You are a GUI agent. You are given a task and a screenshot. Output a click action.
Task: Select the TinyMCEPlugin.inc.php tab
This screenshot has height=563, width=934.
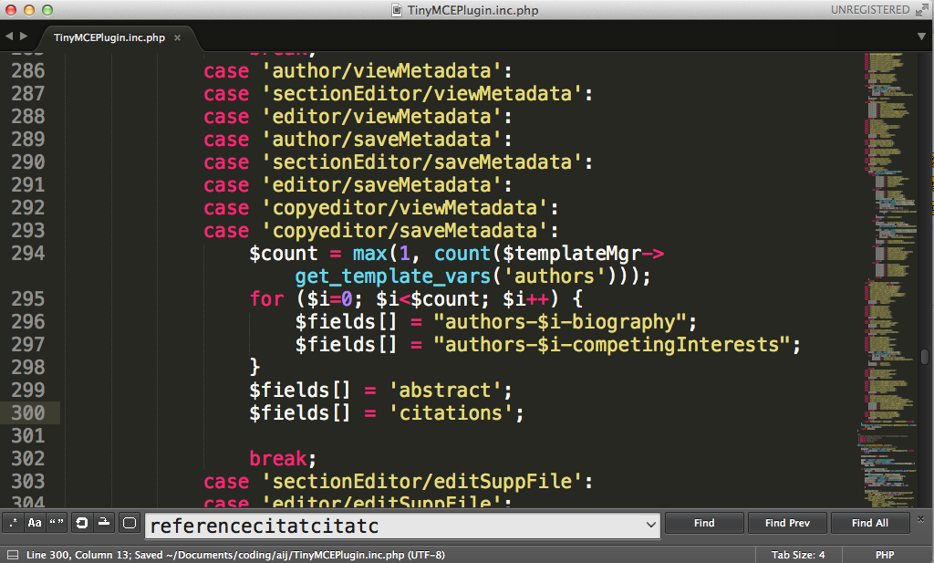[109, 37]
